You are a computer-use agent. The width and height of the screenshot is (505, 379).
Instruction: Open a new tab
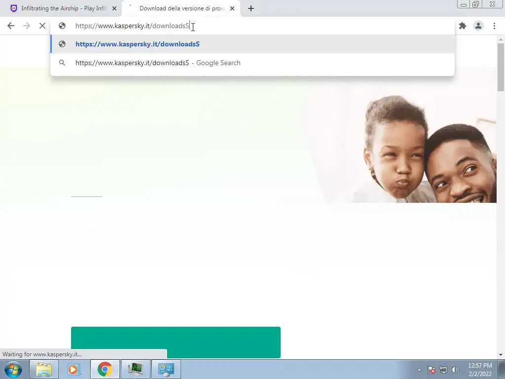(x=251, y=8)
